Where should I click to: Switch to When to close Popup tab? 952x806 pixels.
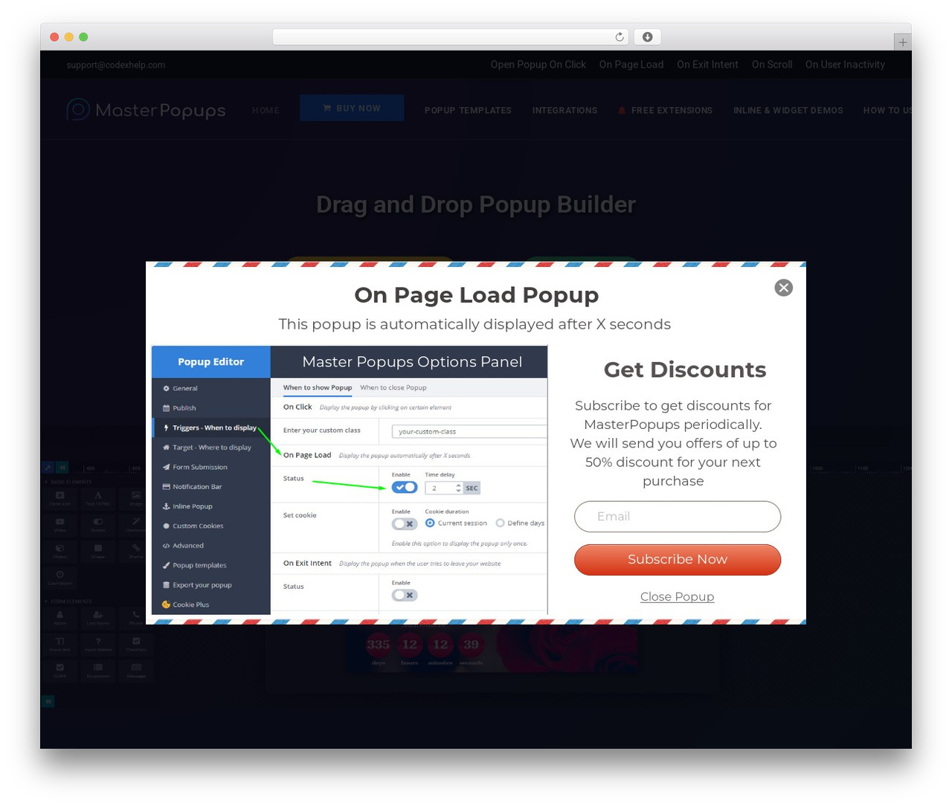[x=393, y=387]
